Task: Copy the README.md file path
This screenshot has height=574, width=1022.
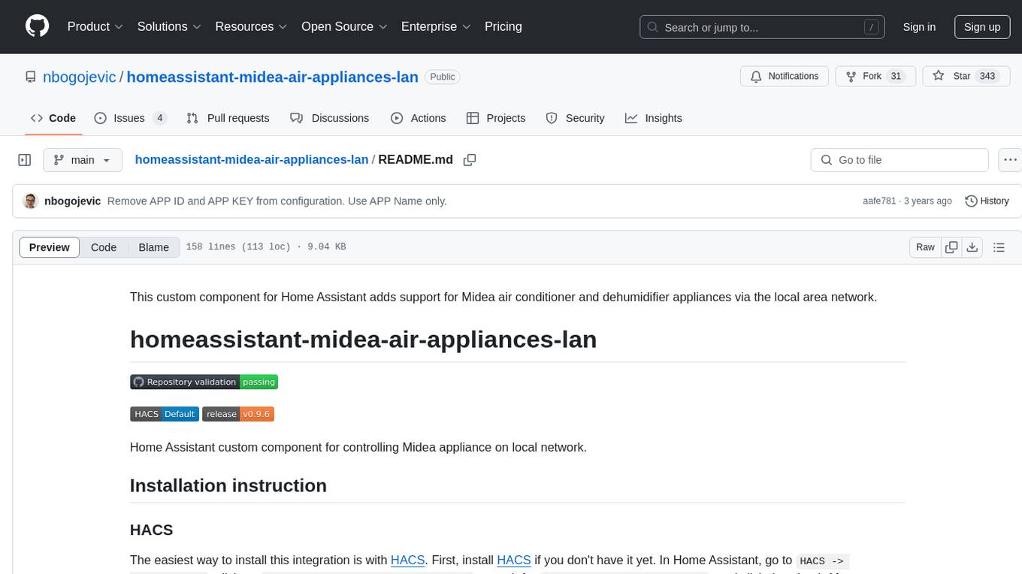Action: [470, 160]
